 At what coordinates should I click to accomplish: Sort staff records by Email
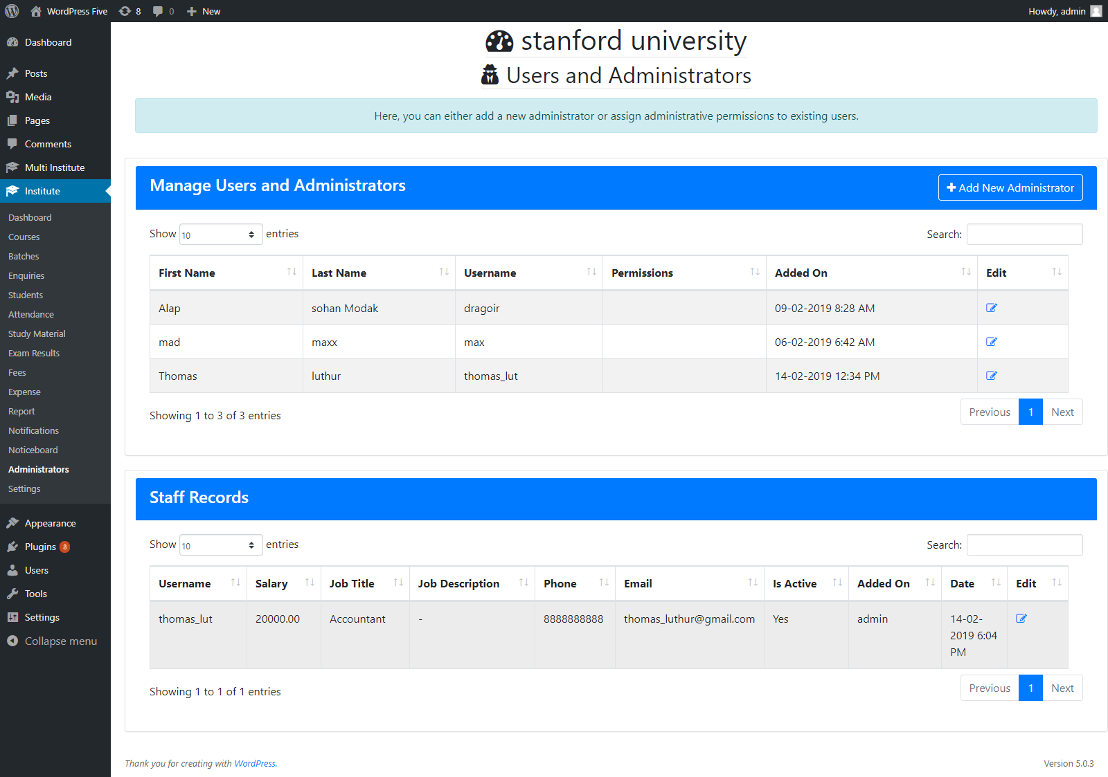coord(690,583)
